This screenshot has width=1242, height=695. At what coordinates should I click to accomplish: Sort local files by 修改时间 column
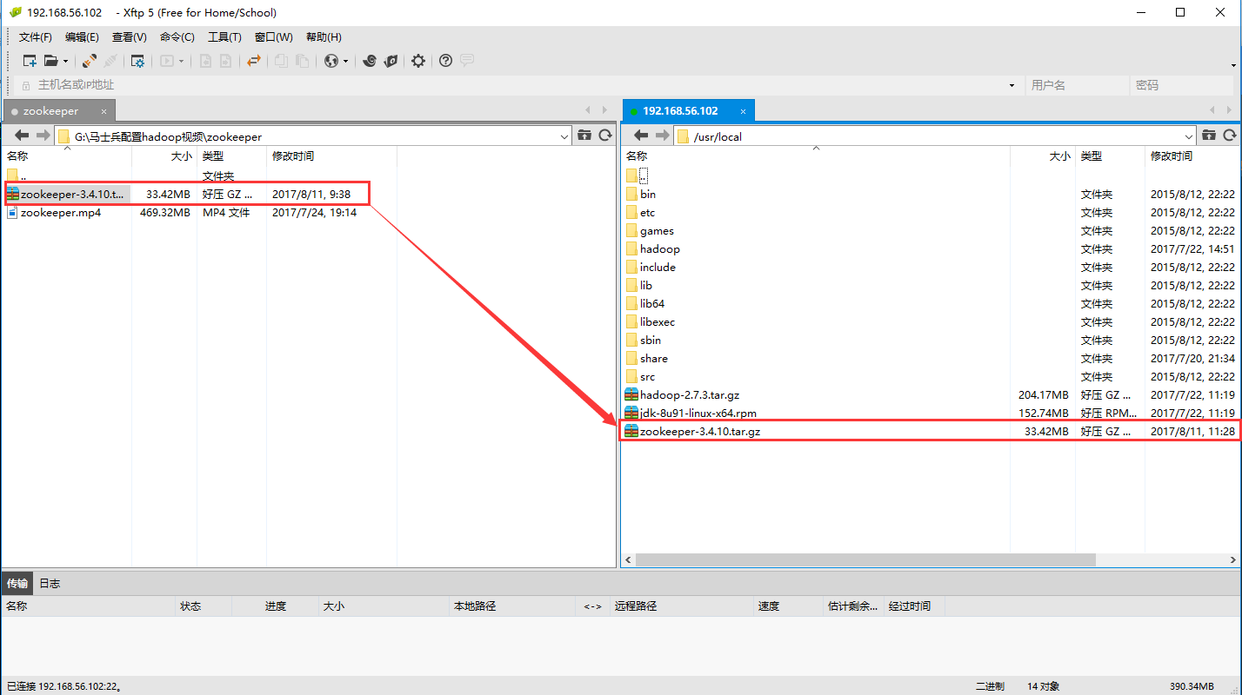(331, 156)
